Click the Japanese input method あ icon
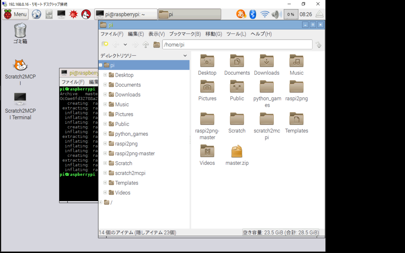The height and width of the screenshot is (253, 405). (x=241, y=14)
